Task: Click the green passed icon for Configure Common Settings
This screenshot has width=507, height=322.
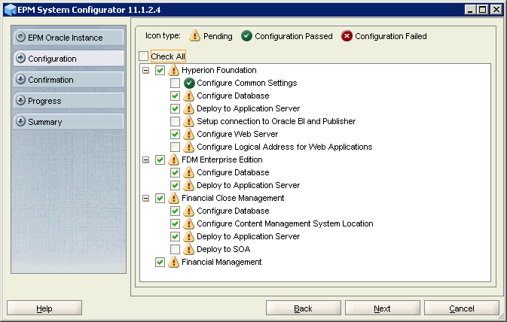Action: [x=189, y=83]
